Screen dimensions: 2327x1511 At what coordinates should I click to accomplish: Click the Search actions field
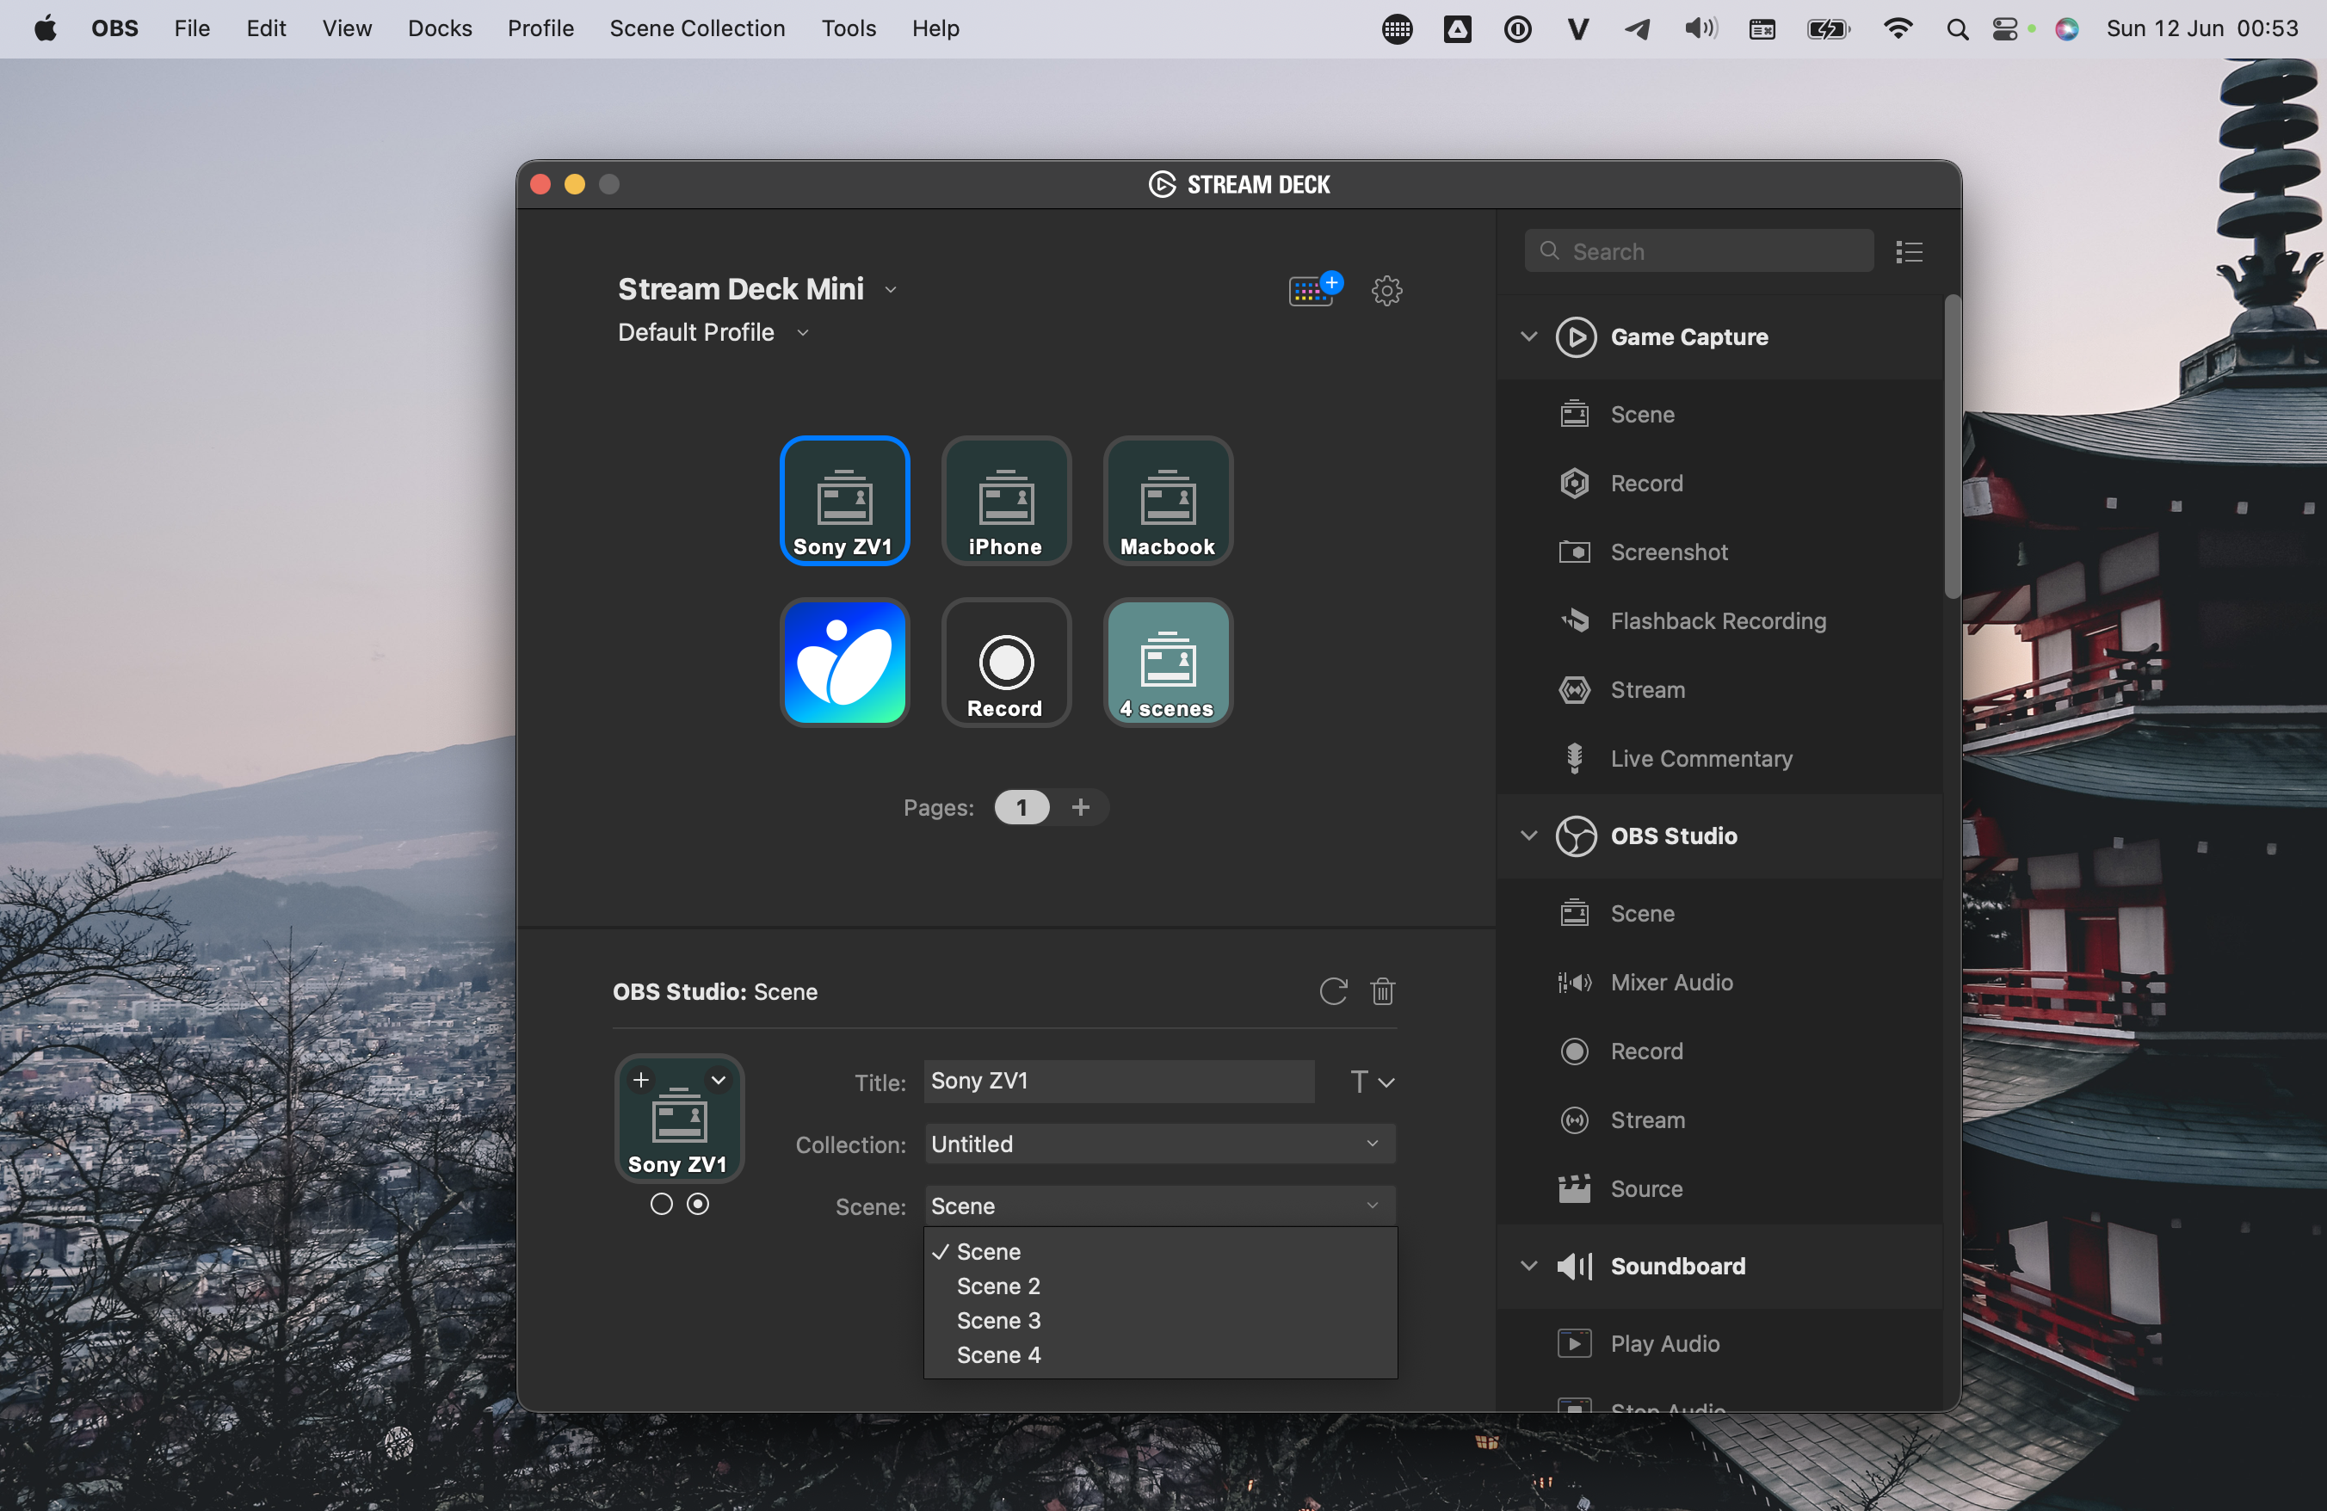1698,251
